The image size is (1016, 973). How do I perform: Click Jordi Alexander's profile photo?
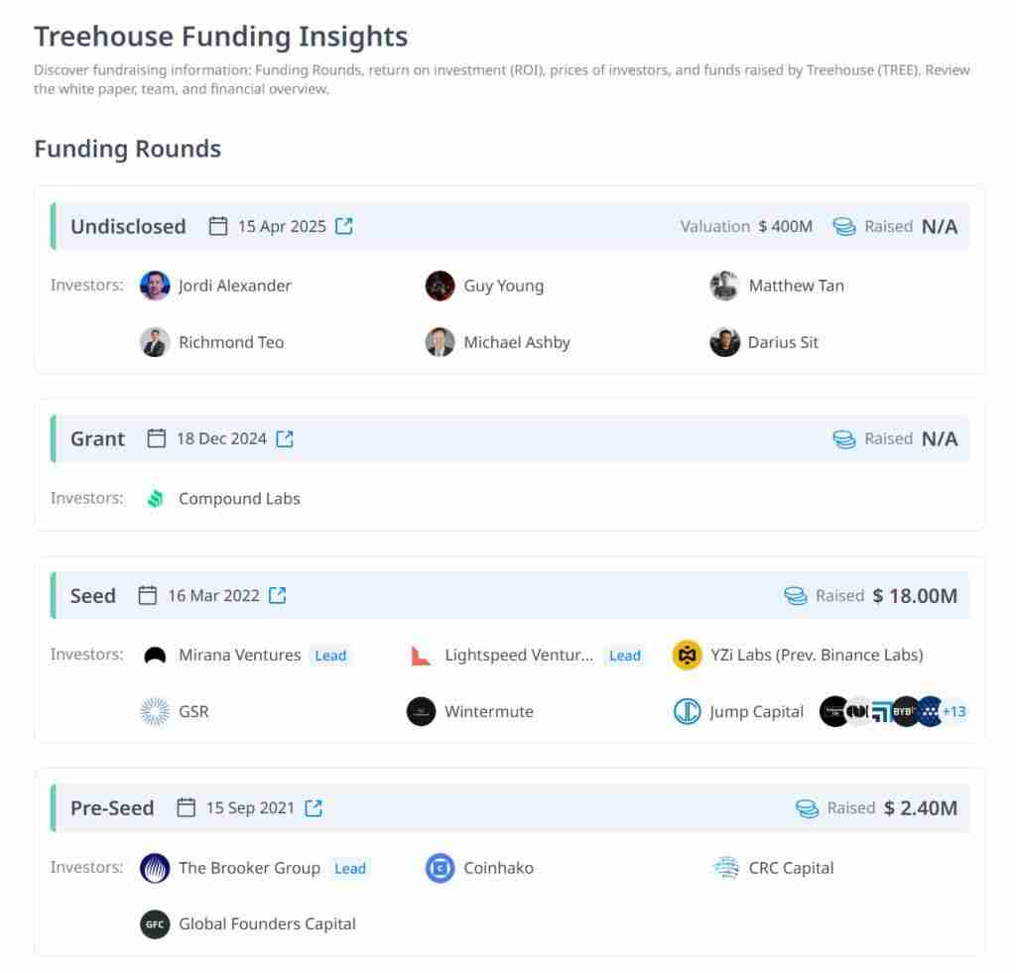tap(154, 286)
